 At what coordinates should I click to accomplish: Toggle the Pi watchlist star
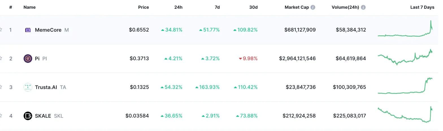(x=1, y=58)
